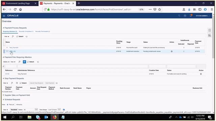This screenshot has width=216, height=121.
Task: Refresh the Payment Process Requests table
Action: [27, 37]
